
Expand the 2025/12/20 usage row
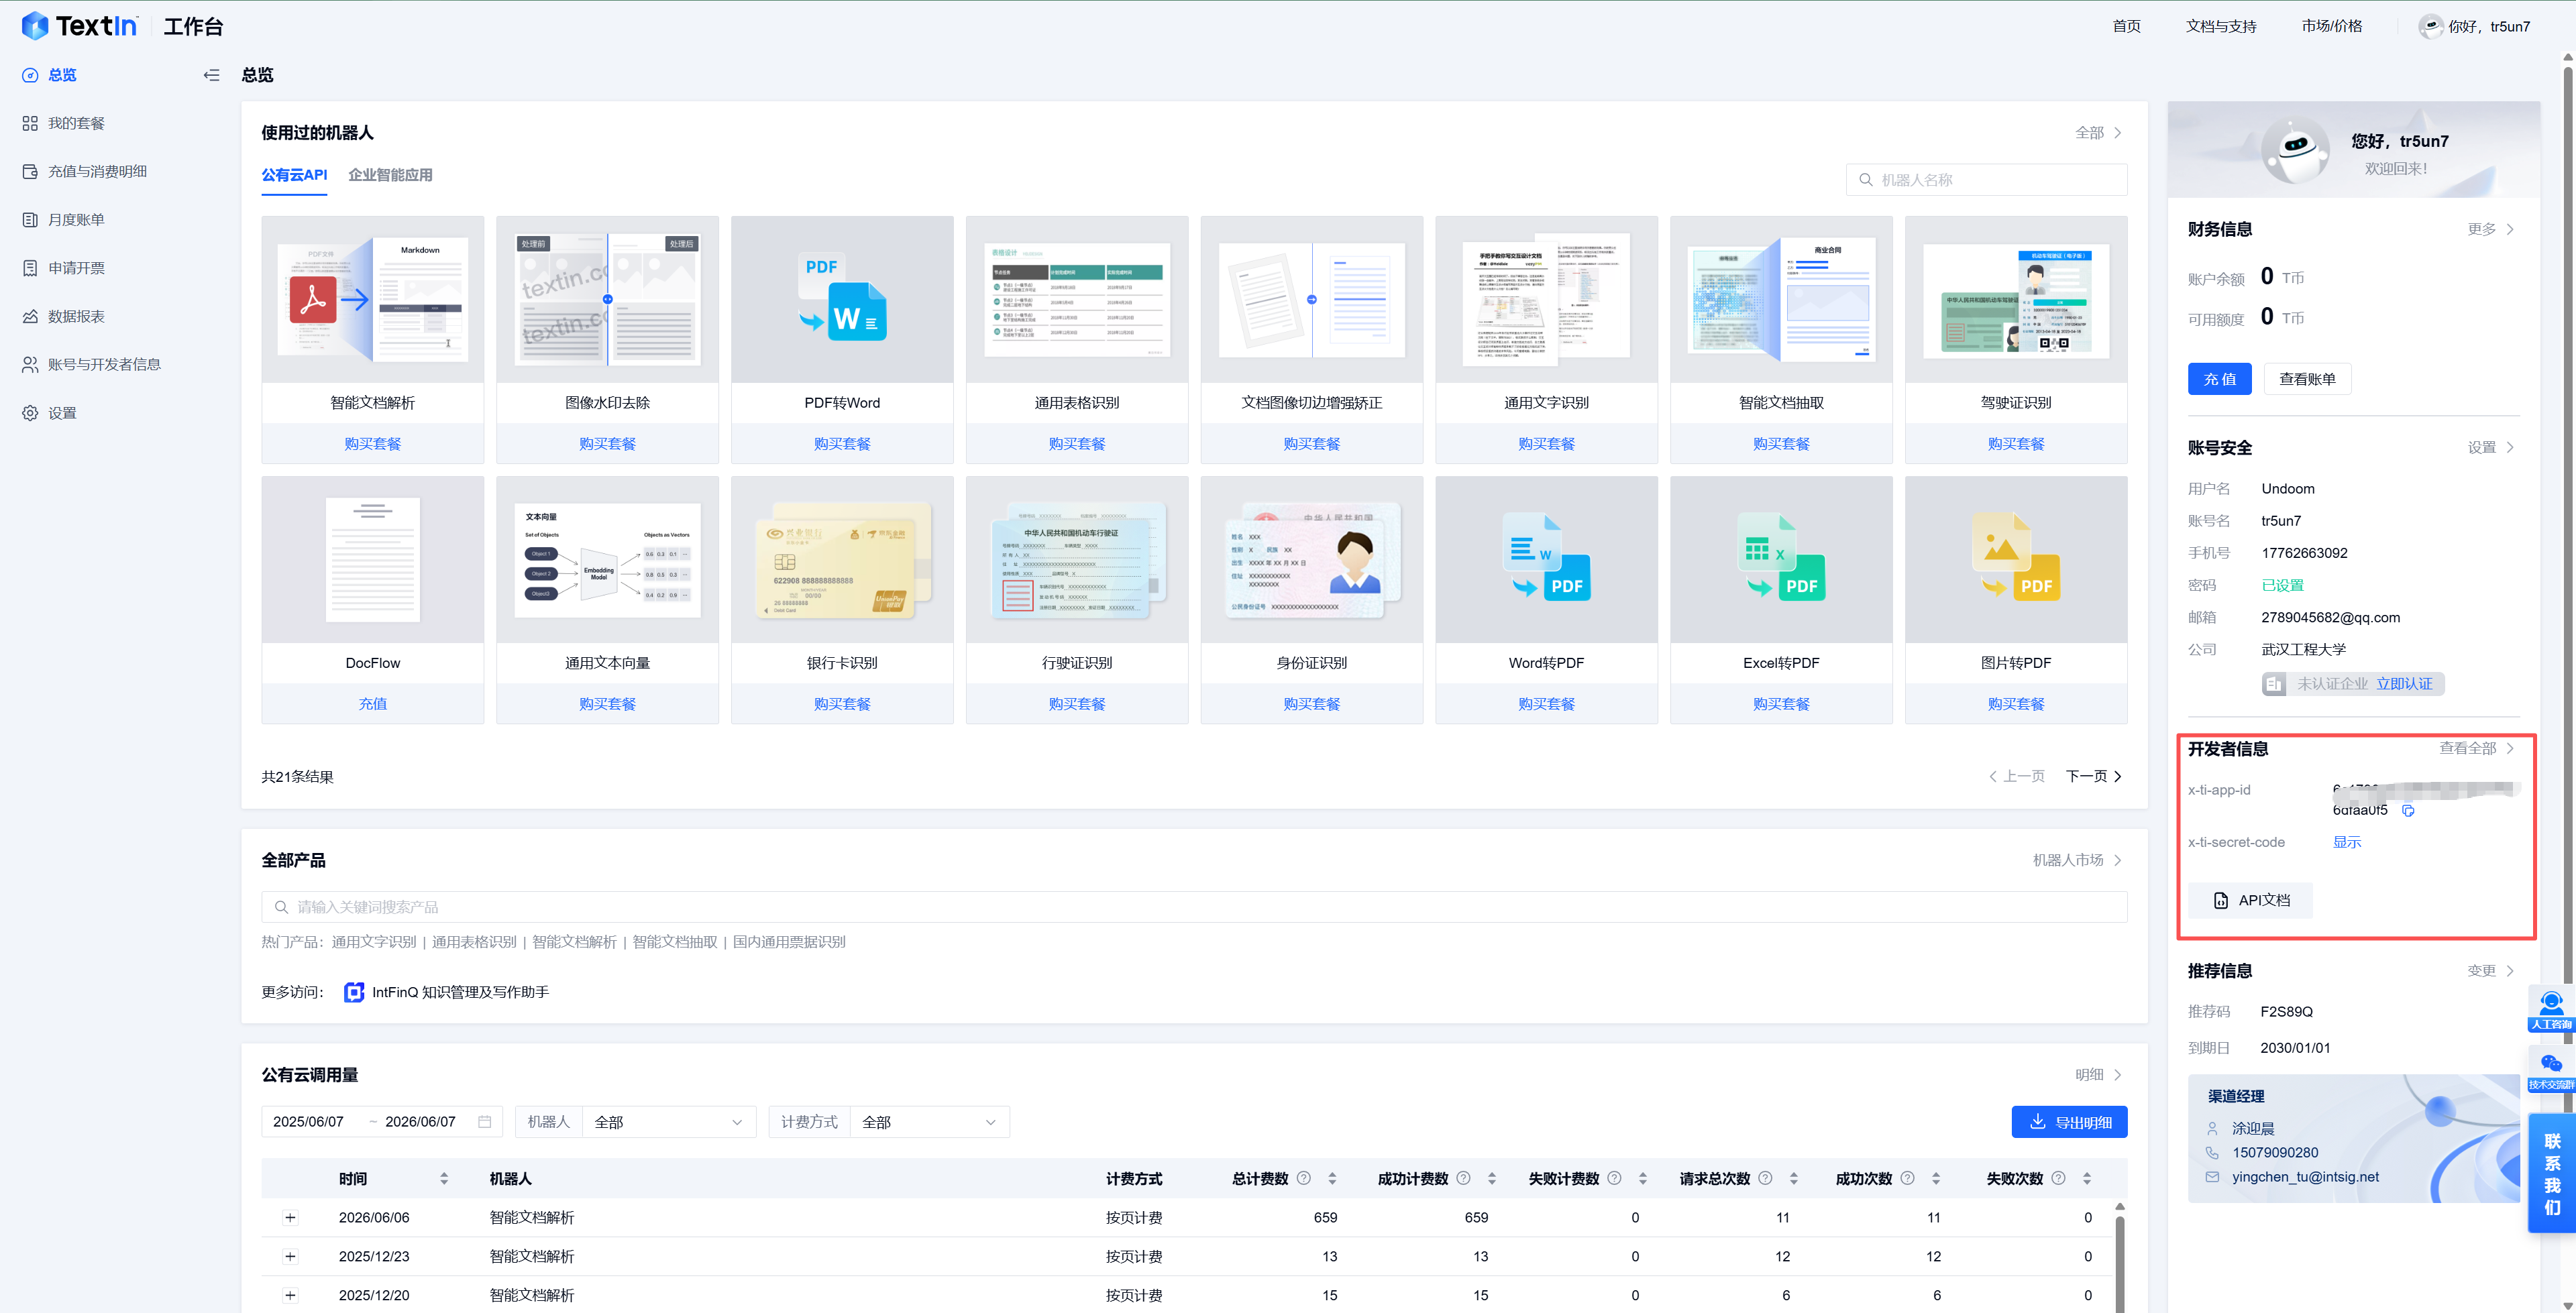click(x=290, y=1295)
